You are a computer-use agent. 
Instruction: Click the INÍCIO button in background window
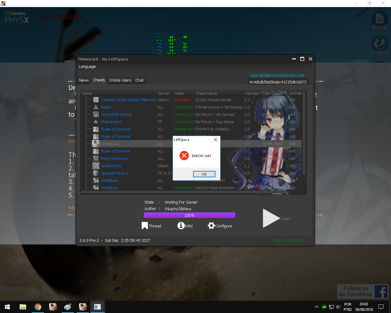(203, 257)
